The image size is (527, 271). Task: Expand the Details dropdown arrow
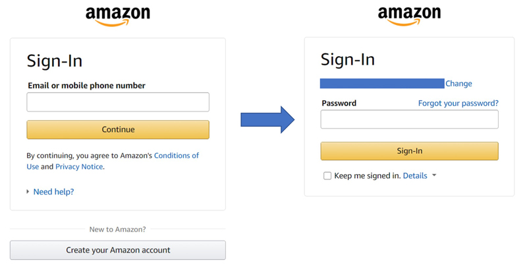click(434, 176)
